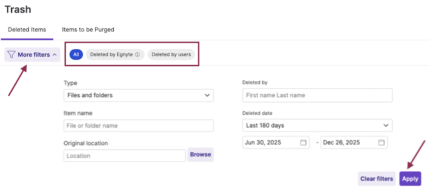The width and height of the screenshot is (429, 190).
Task: Click the funnel filter icon
Action: coord(12,54)
